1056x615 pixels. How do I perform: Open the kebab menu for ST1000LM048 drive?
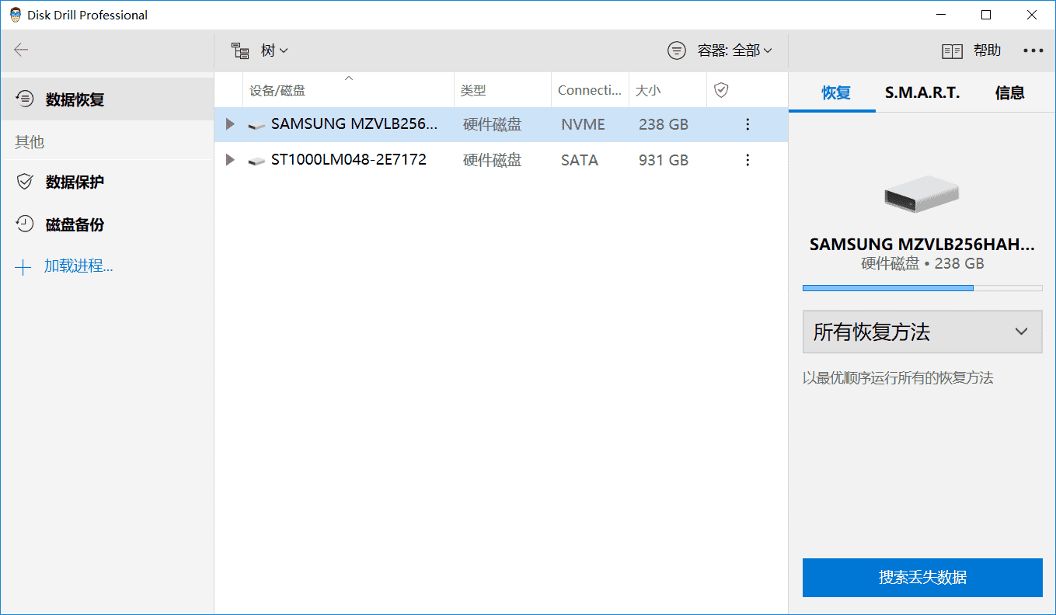[747, 160]
